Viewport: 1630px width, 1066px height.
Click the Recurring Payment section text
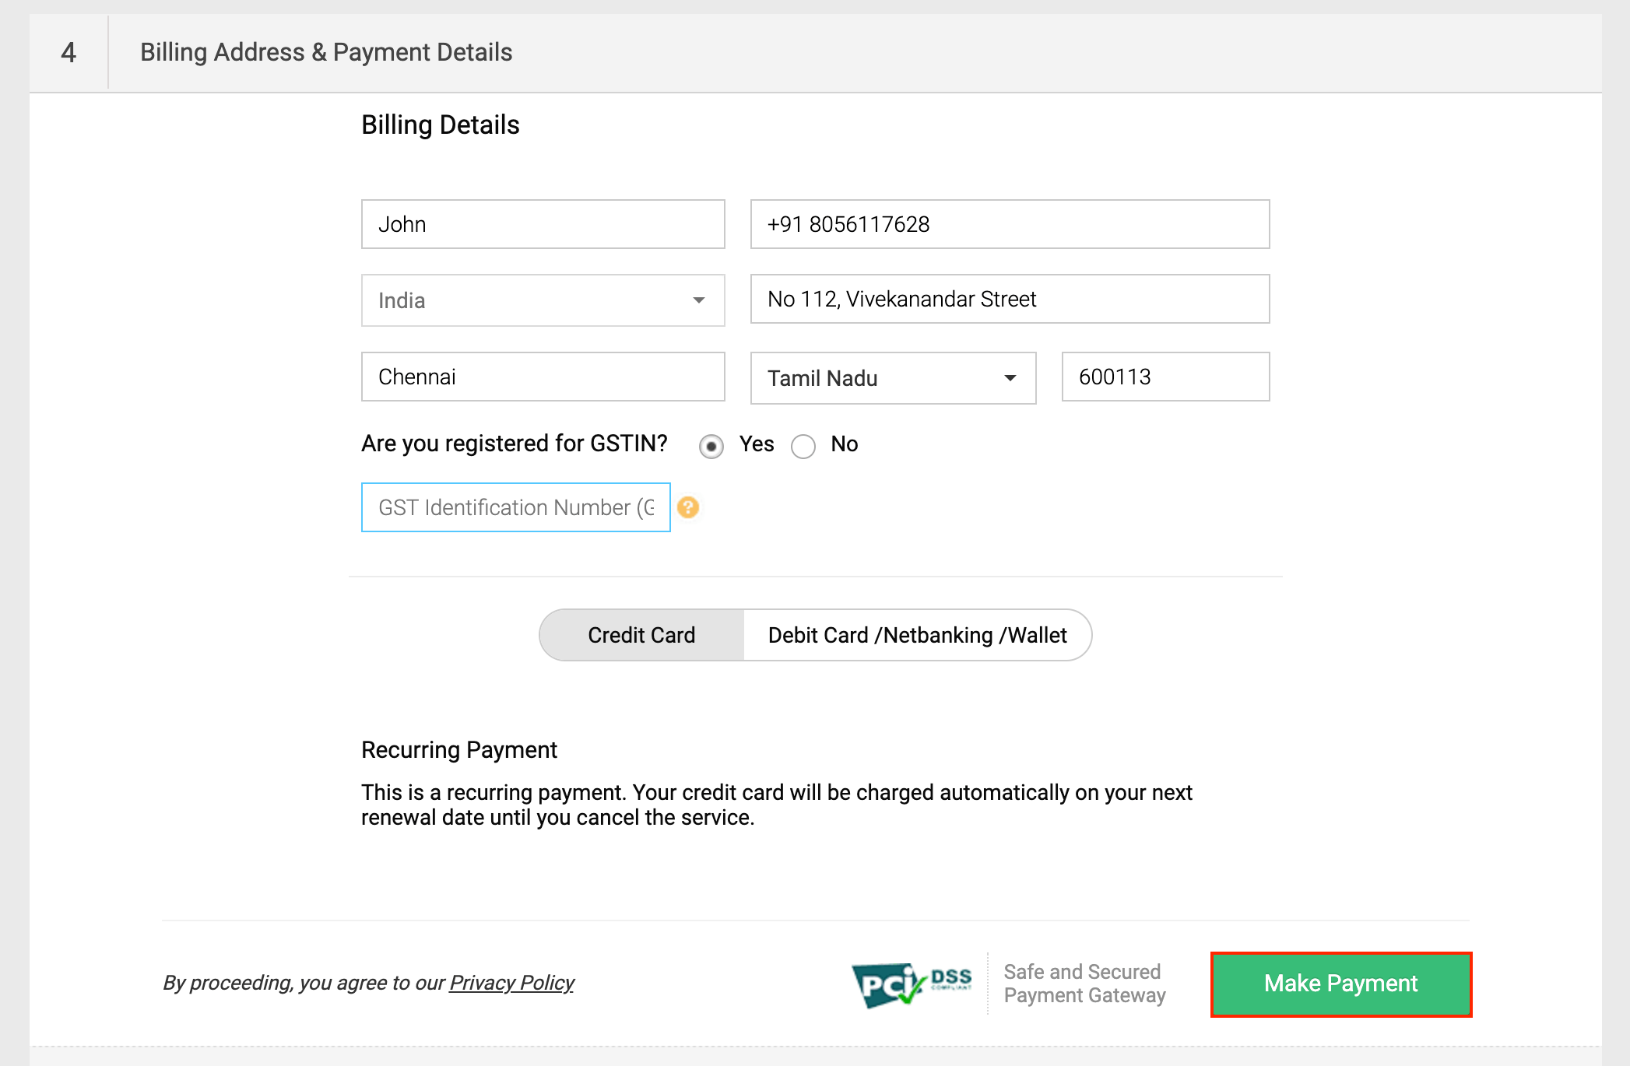458,750
